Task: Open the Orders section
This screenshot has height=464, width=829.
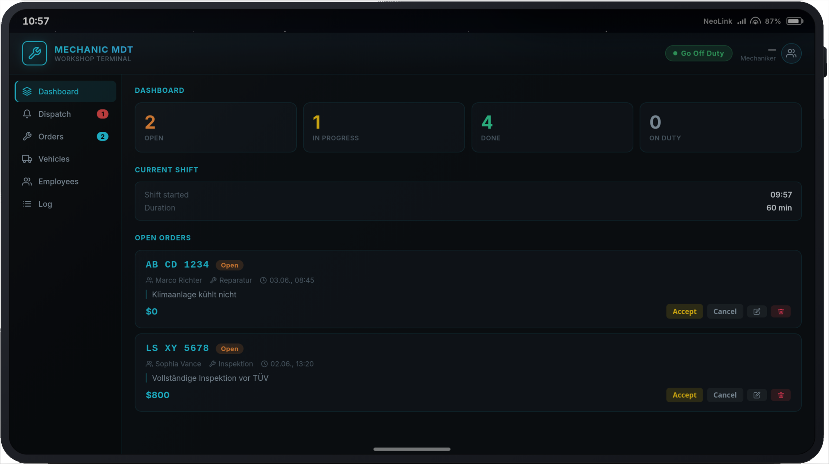Action: [65, 137]
